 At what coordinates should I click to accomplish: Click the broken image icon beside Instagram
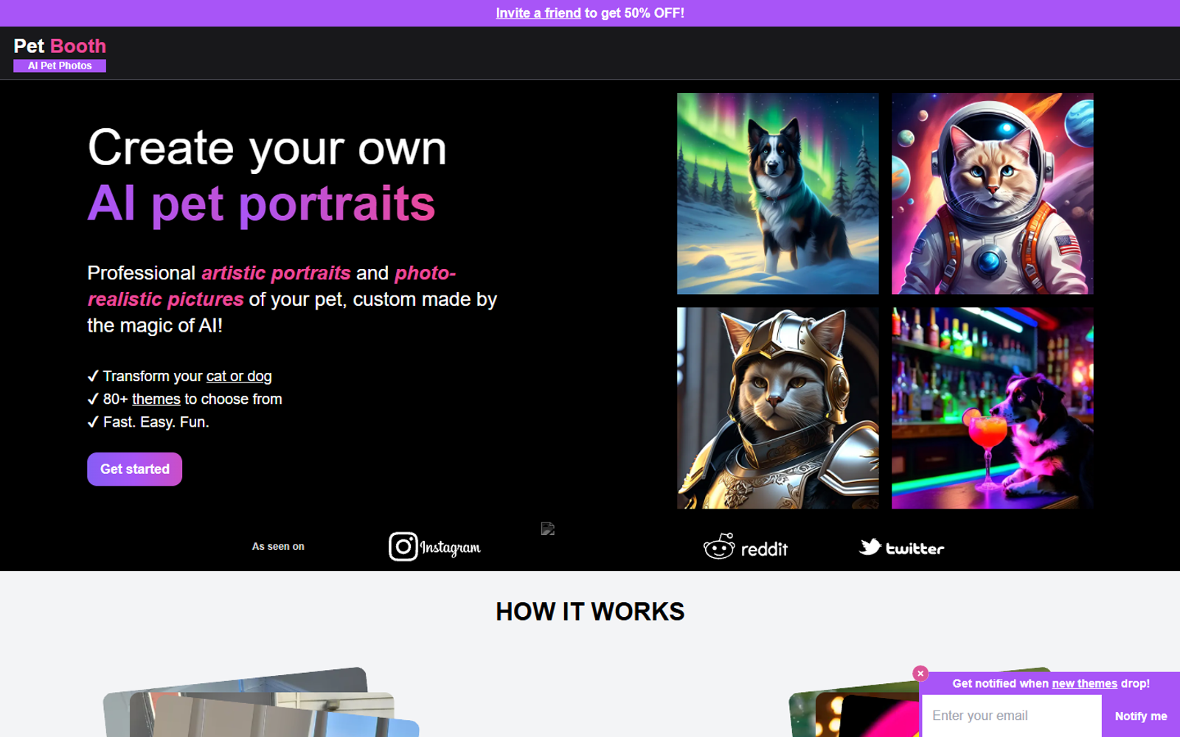click(547, 529)
